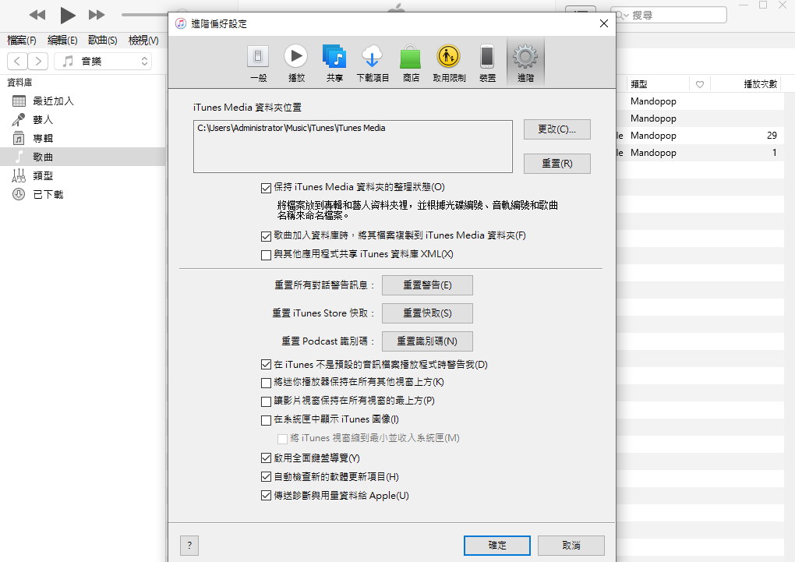795x562 pixels.
Task: Select 專輯 in the library sidebar
Action: pyautogui.click(x=43, y=139)
